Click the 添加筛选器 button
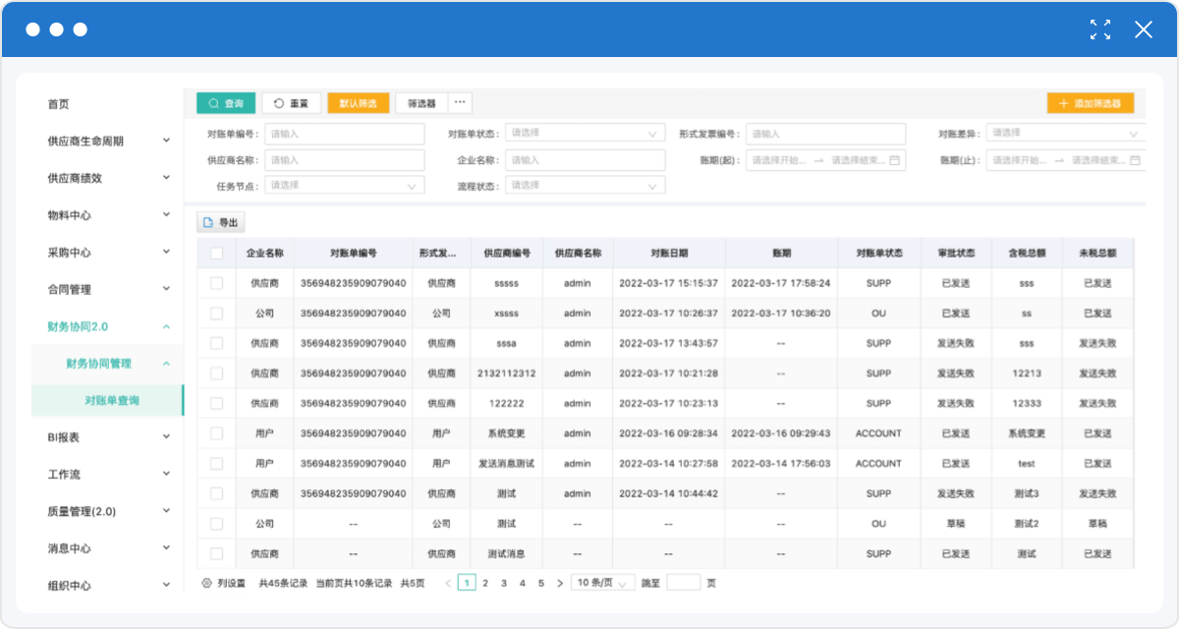The width and height of the screenshot is (1179, 629). (1091, 103)
